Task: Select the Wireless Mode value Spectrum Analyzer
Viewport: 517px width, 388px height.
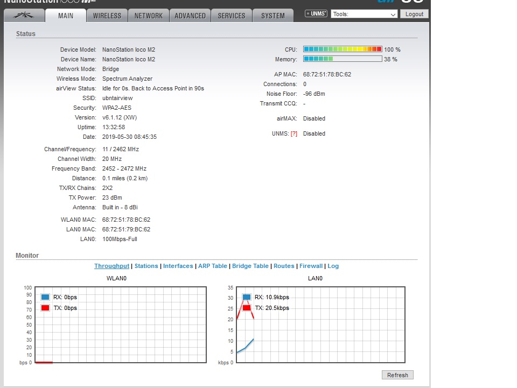Action: click(127, 79)
